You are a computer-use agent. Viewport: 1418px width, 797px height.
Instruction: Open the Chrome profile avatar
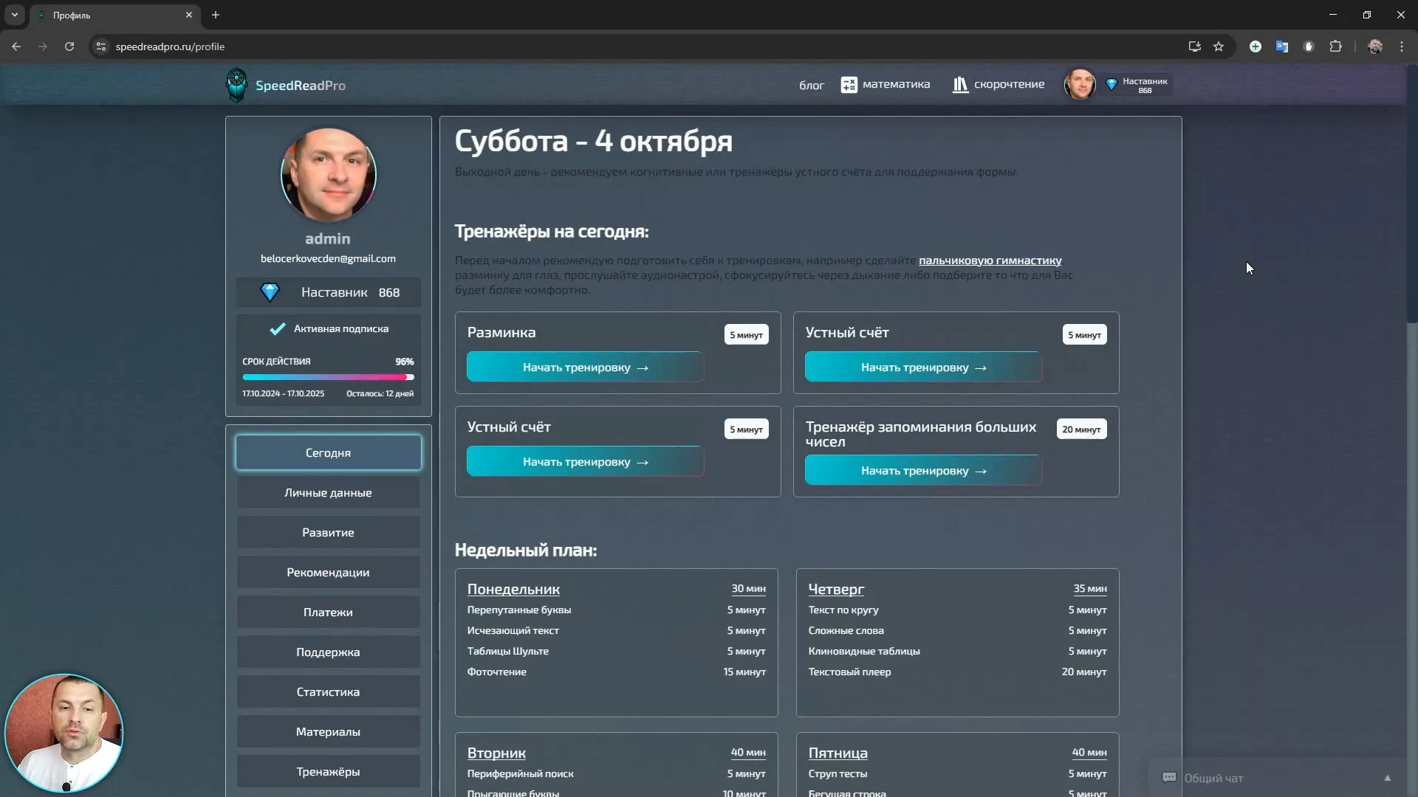tap(1375, 46)
